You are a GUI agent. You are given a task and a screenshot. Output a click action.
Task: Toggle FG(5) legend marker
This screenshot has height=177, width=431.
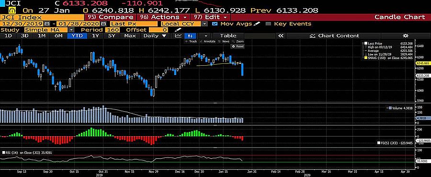(378, 143)
